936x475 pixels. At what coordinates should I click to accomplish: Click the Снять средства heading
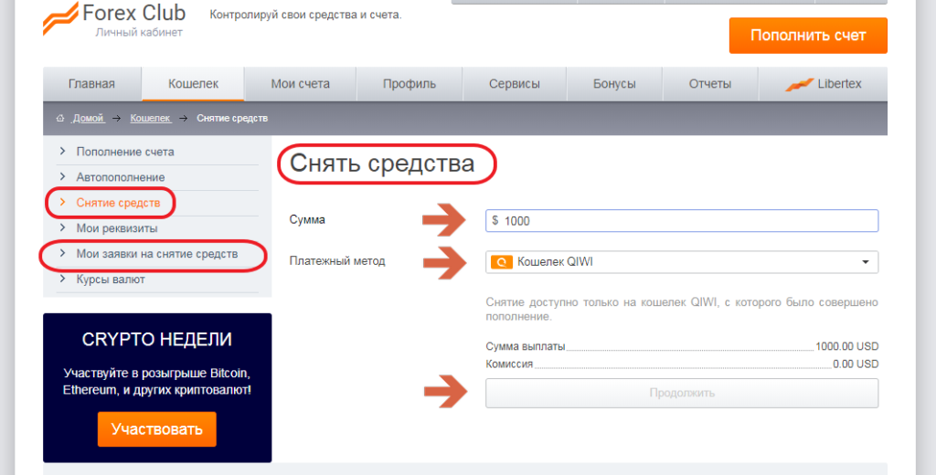(382, 164)
